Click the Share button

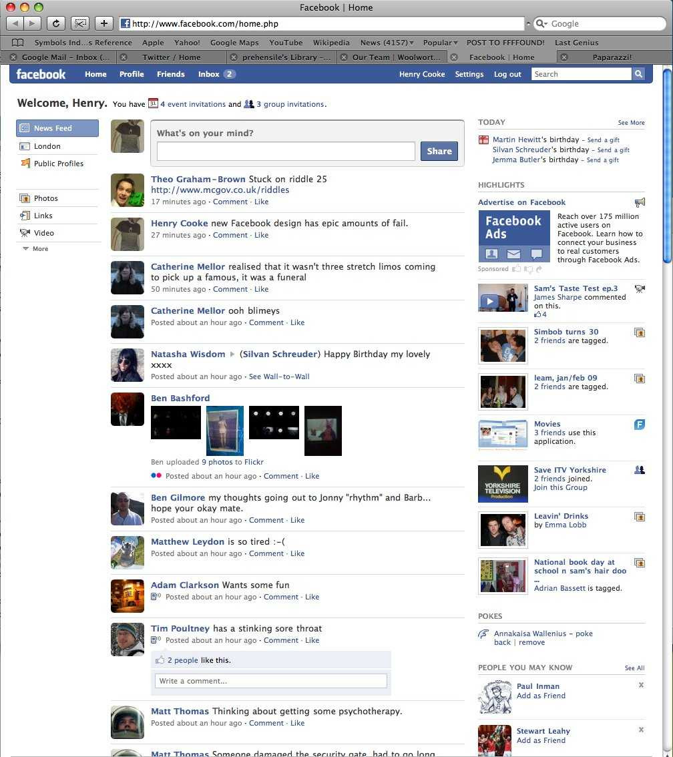tap(439, 151)
